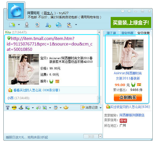Open the dropdown arrow beside 发送 button
The width and height of the screenshot is (155, 142).
pyautogui.click(x=100, y=136)
